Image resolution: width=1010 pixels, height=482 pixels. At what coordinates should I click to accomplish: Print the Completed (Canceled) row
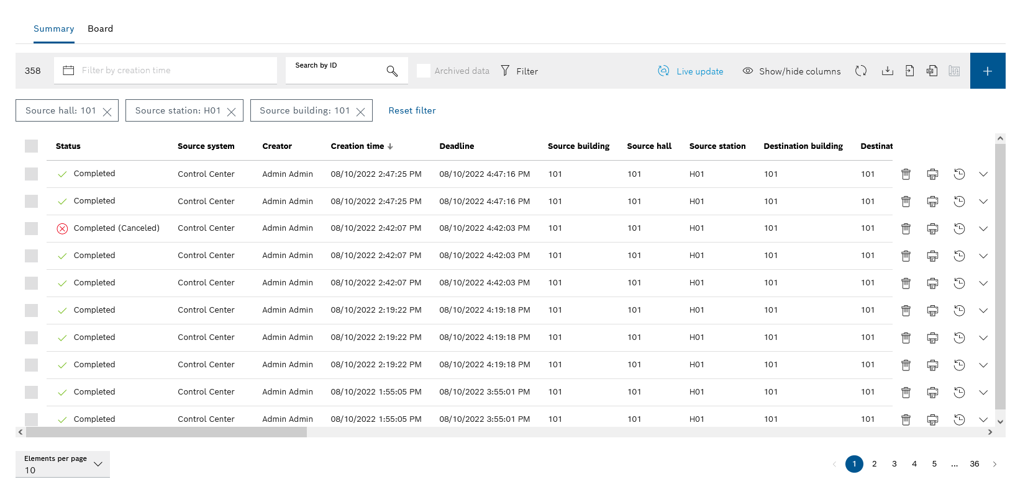click(932, 228)
